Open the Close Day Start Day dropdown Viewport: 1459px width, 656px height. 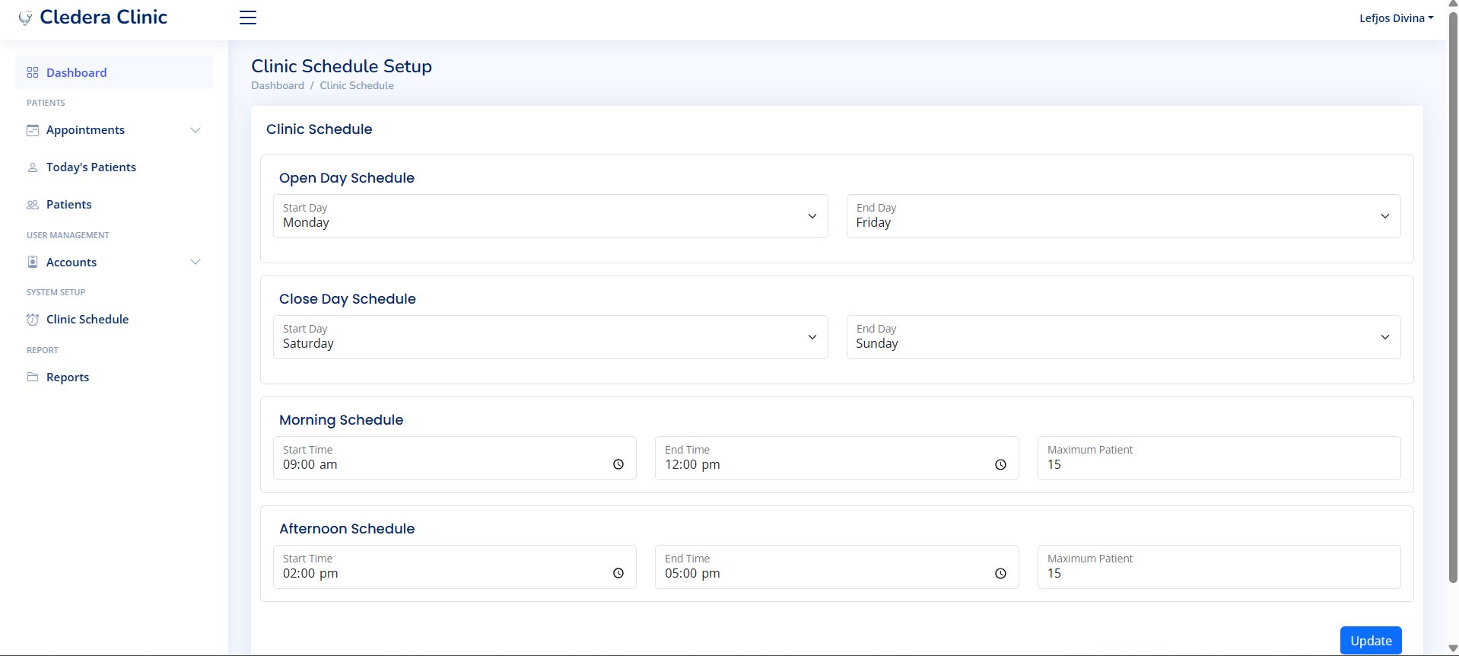(550, 337)
